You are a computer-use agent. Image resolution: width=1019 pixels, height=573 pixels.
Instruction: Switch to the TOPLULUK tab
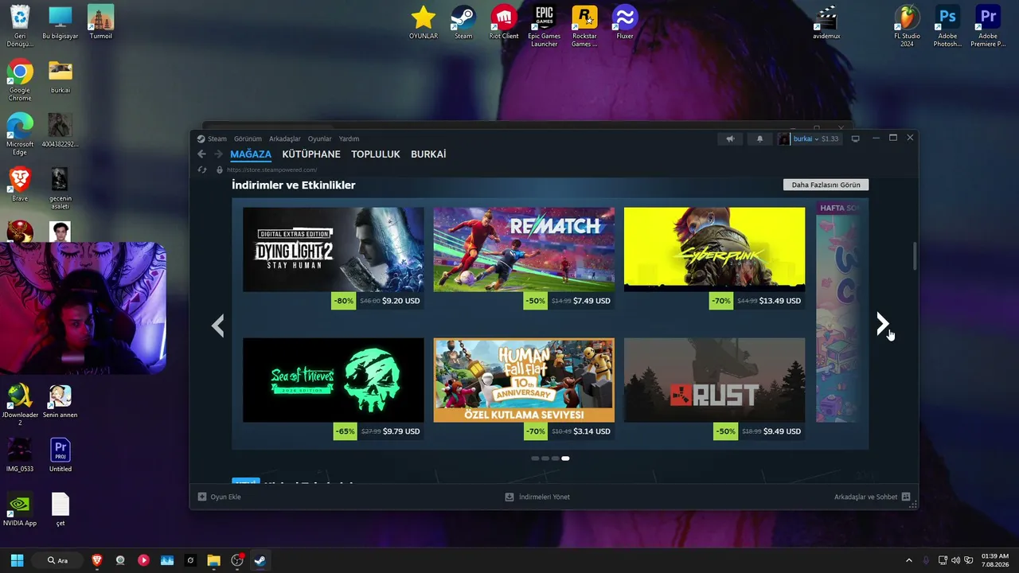click(x=376, y=154)
